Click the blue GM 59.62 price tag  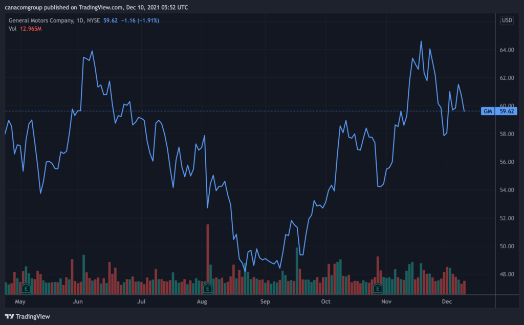tap(499, 111)
